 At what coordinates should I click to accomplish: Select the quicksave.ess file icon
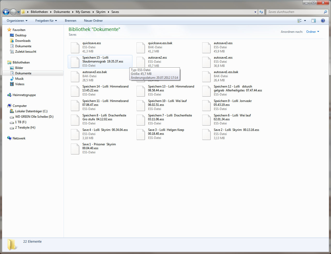click(x=75, y=47)
